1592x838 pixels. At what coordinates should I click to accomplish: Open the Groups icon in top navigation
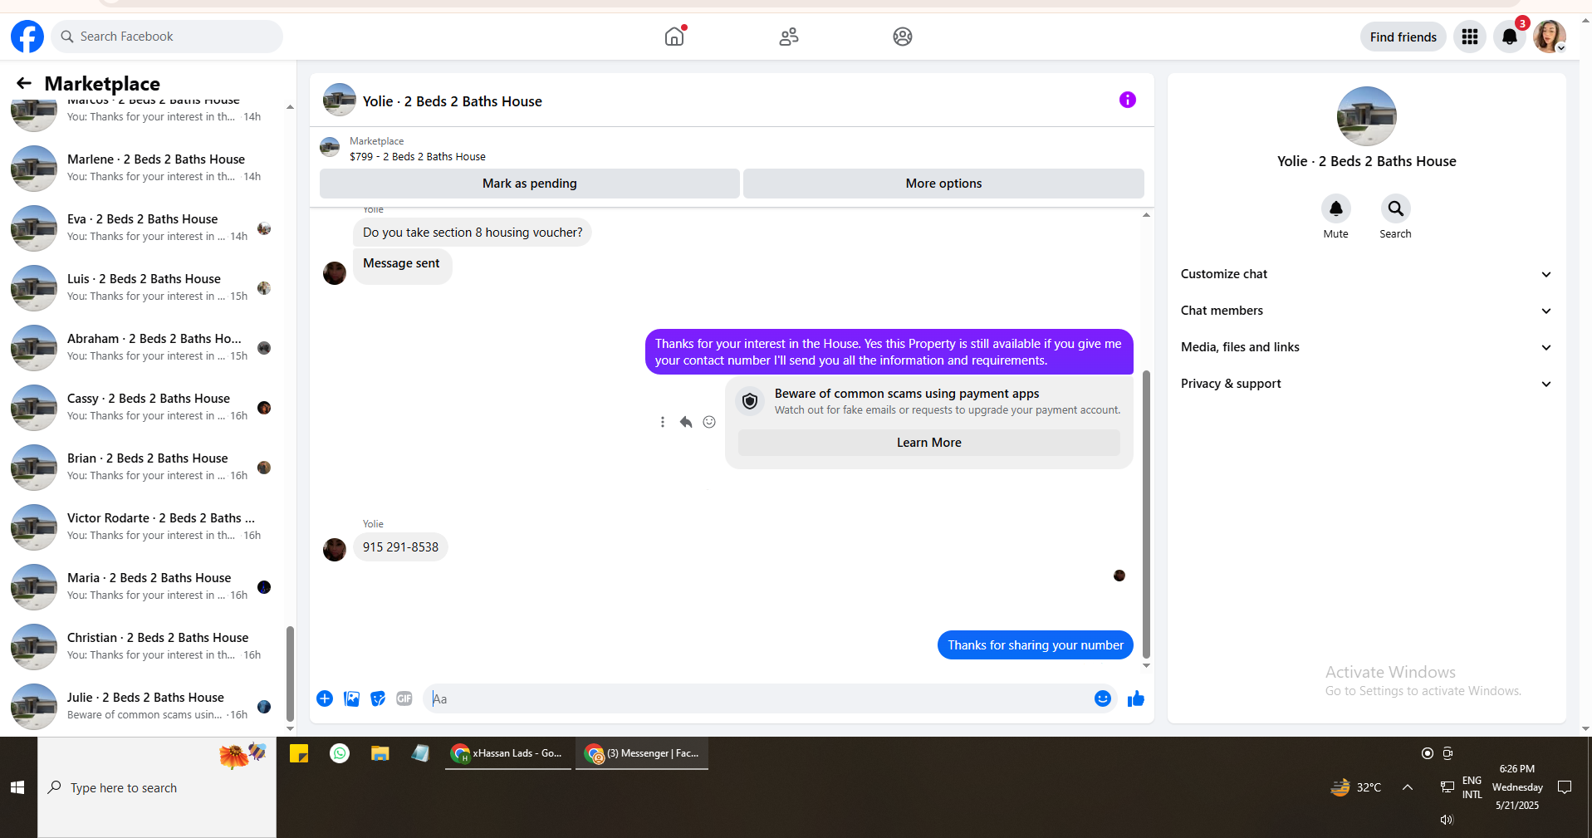[x=903, y=37]
